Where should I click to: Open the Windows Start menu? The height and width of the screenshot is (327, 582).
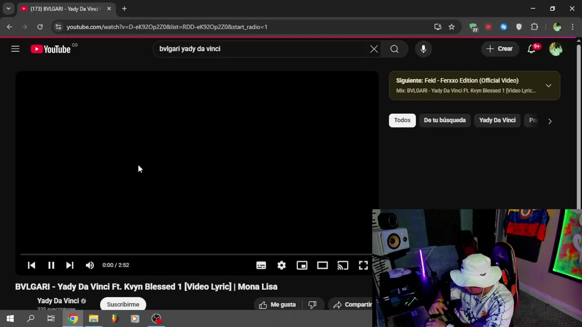point(10,319)
